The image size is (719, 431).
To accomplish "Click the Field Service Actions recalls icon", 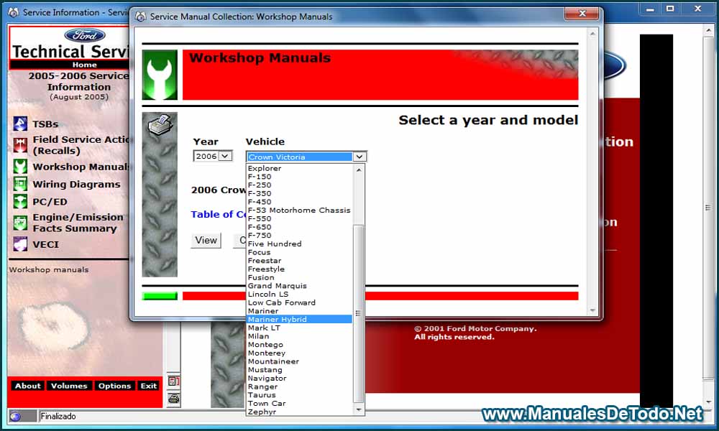I will tap(19, 145).
